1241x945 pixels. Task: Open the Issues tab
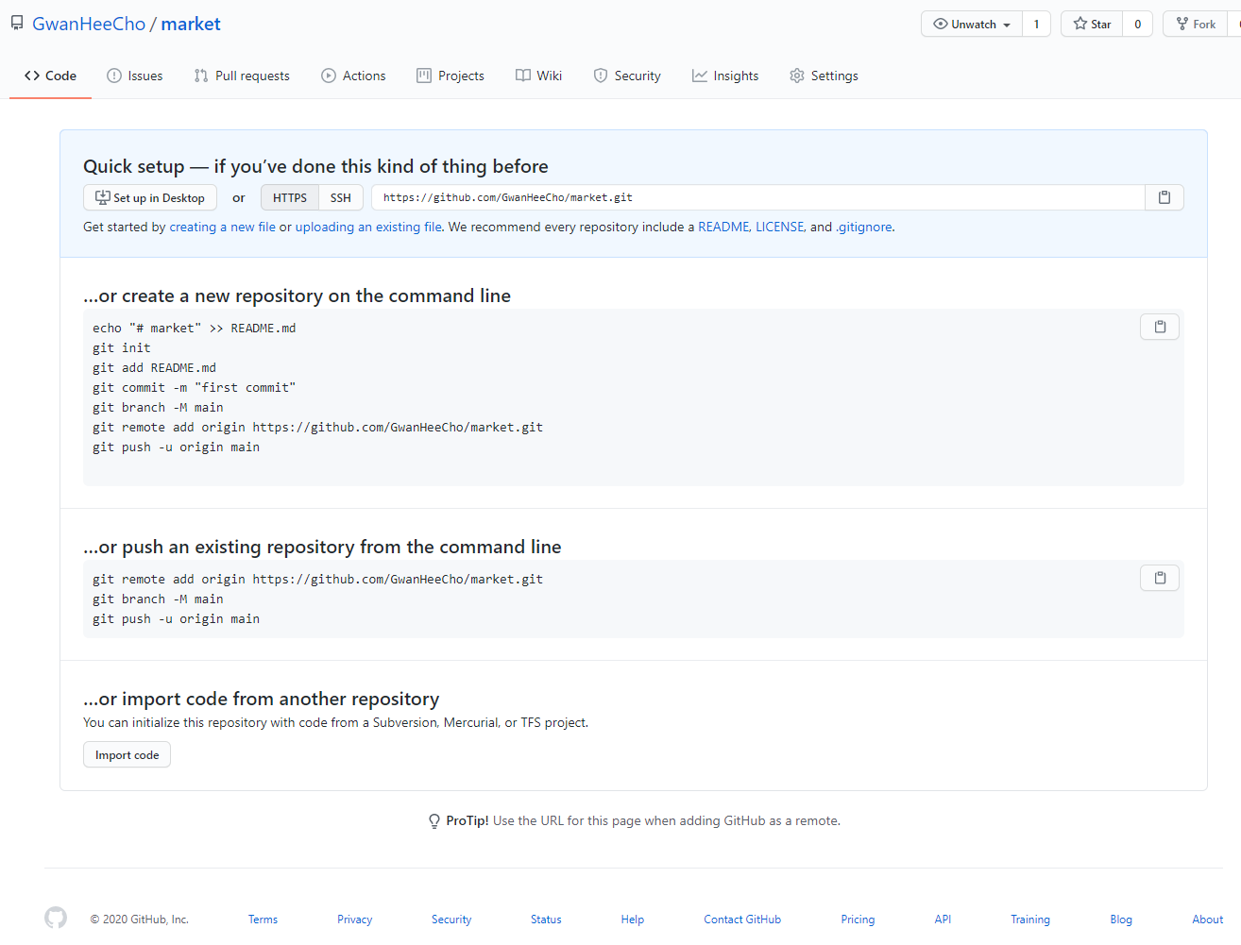click(x=135, y=76)
